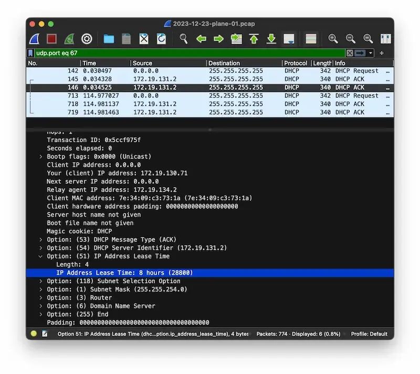Image resolution: width=420 pixels, height=374 pixels.
Task: Select Client MAC address line
Action: 150,198
